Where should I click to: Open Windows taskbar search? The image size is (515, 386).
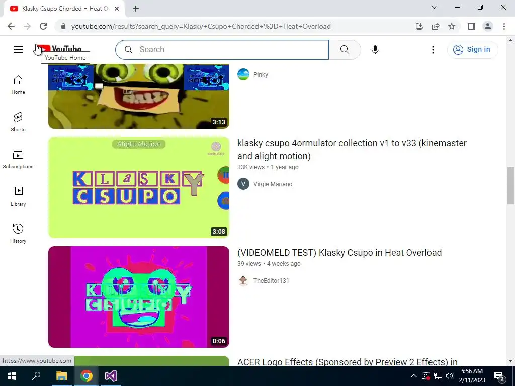(36, 376)
